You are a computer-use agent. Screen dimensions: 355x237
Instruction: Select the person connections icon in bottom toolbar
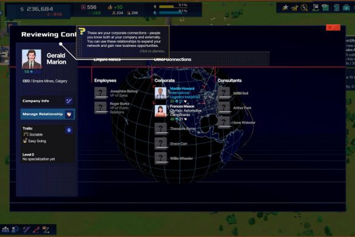15,230
